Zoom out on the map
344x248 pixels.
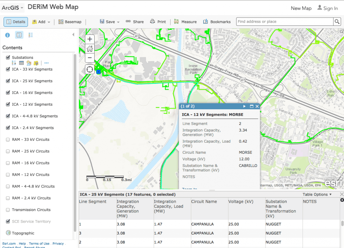[x=90, y=58]
